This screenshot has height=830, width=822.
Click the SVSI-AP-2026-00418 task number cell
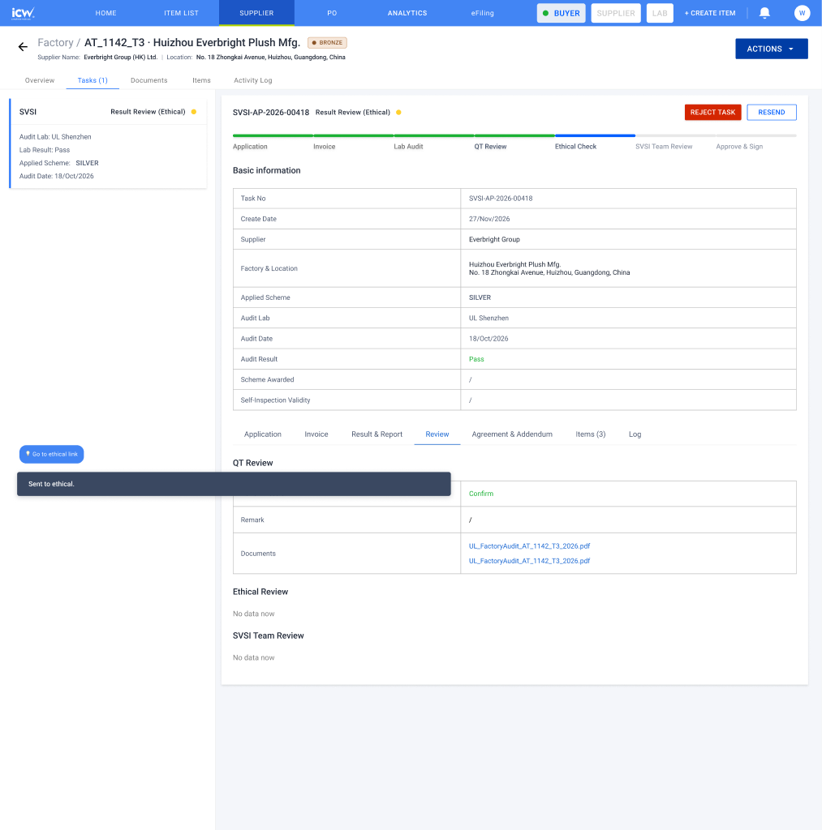pos(628,199)
